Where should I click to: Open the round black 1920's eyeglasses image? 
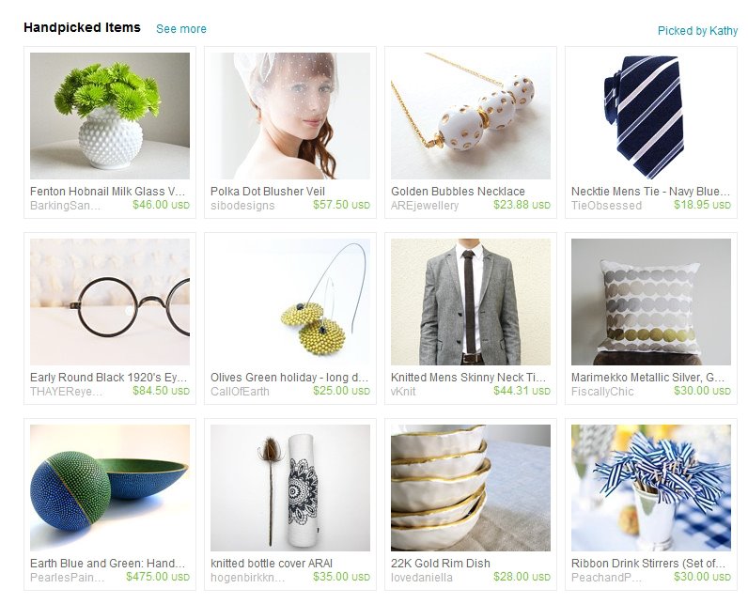pos(110,302)
